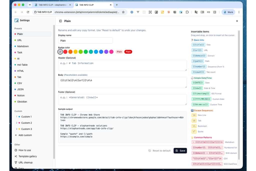Reload the page with the refresh icon
The height and width of the screenshot is (171, 256).
(x=28, y=12)
